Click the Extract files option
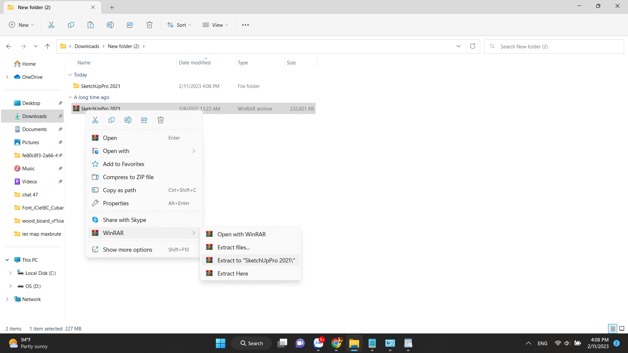This screenshot has width=628, height=353. 233,247
